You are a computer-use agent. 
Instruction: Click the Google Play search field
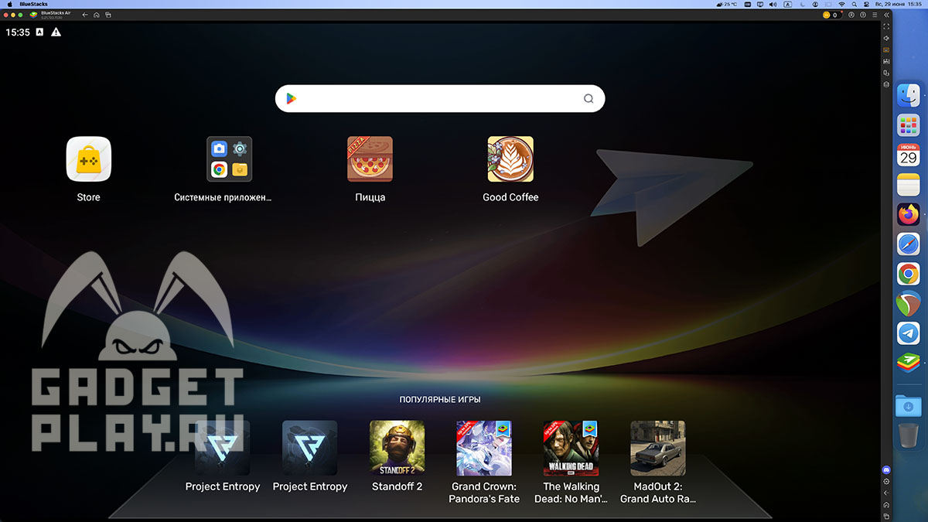(440, 98)
